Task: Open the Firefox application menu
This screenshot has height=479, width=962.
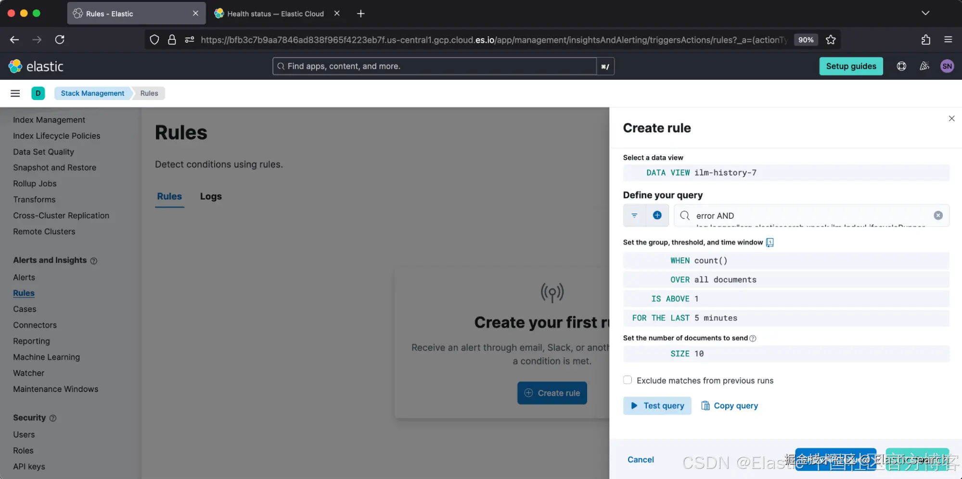Action: [x=948, y=40]
